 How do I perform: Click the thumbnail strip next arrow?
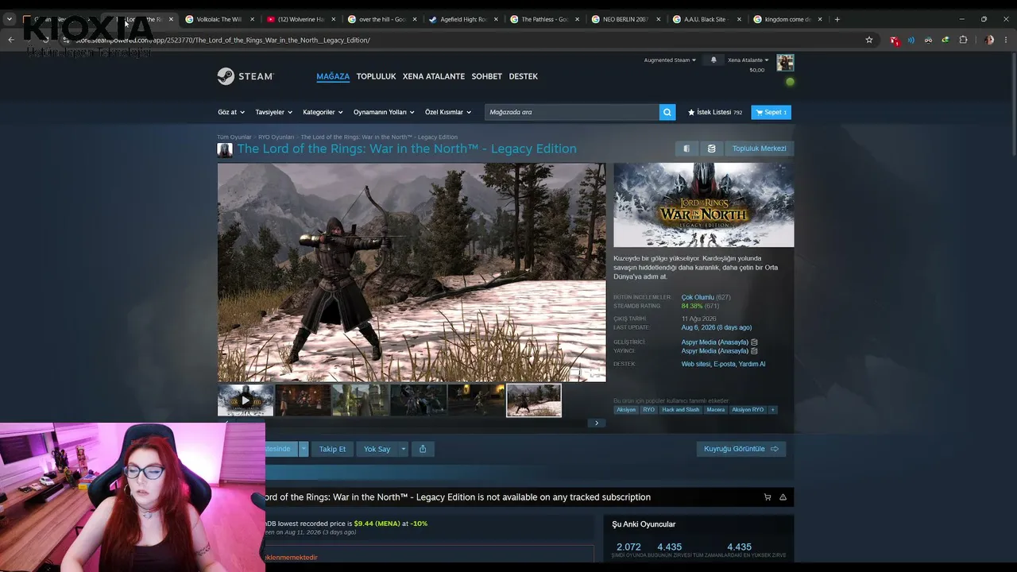tap(597, 423)
